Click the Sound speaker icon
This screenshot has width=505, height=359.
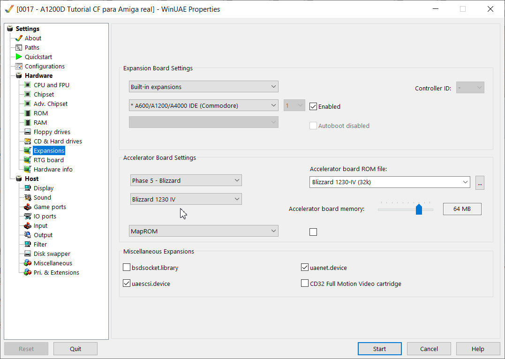pos(28,197)
